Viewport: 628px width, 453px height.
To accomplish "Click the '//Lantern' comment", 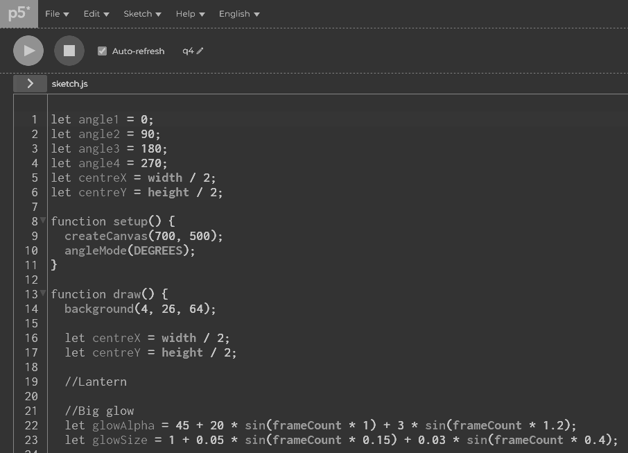I will click(96, 382).
